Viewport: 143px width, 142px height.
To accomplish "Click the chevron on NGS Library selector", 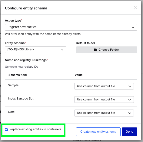I will 62,50.
